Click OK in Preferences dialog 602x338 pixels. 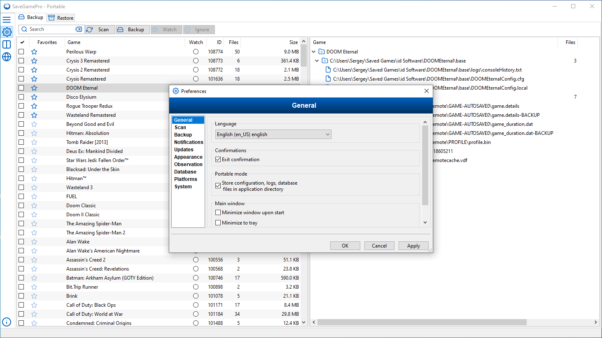345,245
